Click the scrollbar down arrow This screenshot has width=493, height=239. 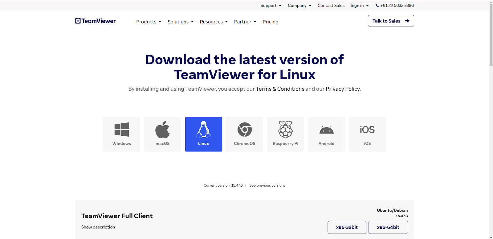(x=491, y=237)
